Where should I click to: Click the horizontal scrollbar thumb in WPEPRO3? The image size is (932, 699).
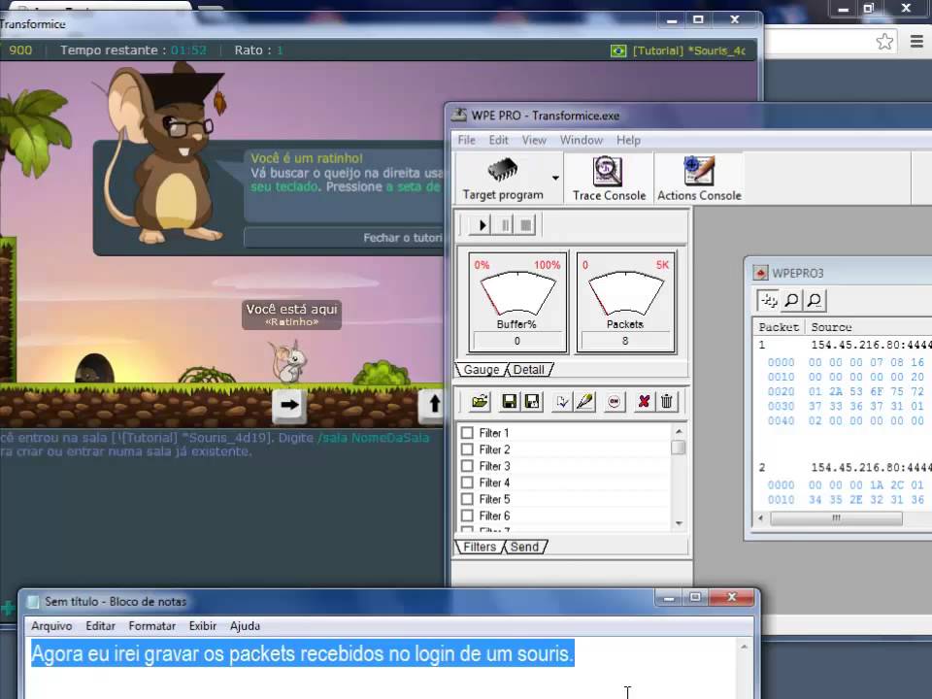click(x=836, y=518)
